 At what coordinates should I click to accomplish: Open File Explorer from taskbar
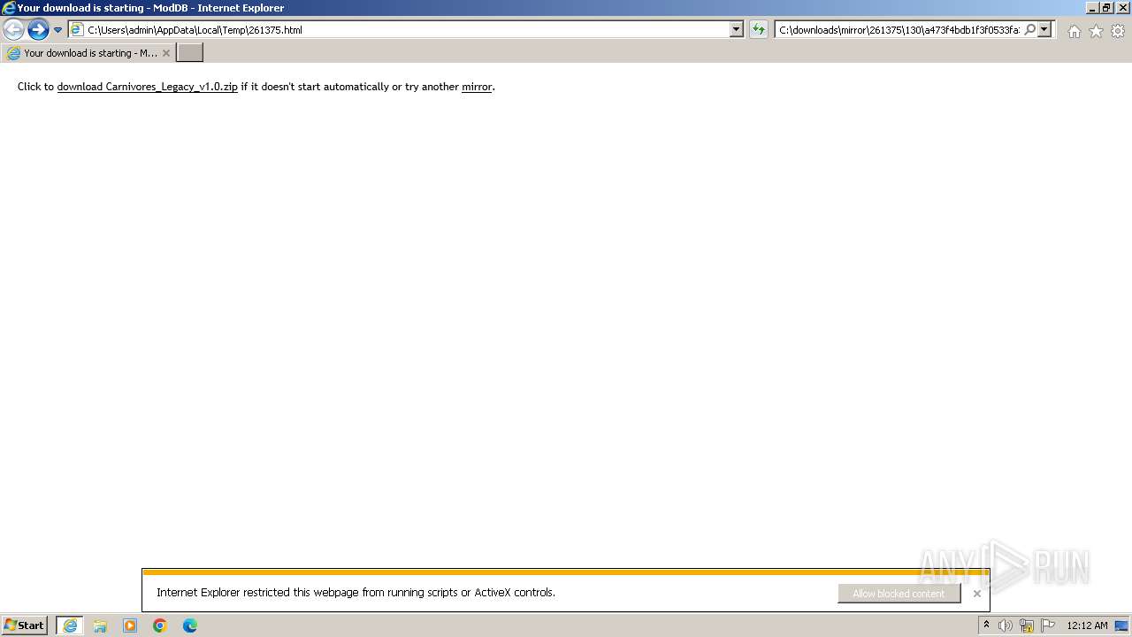tap(100, 625)
